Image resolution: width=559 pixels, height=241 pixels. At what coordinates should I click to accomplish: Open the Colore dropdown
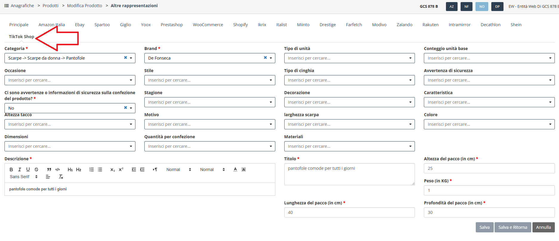tap(489, 124)
